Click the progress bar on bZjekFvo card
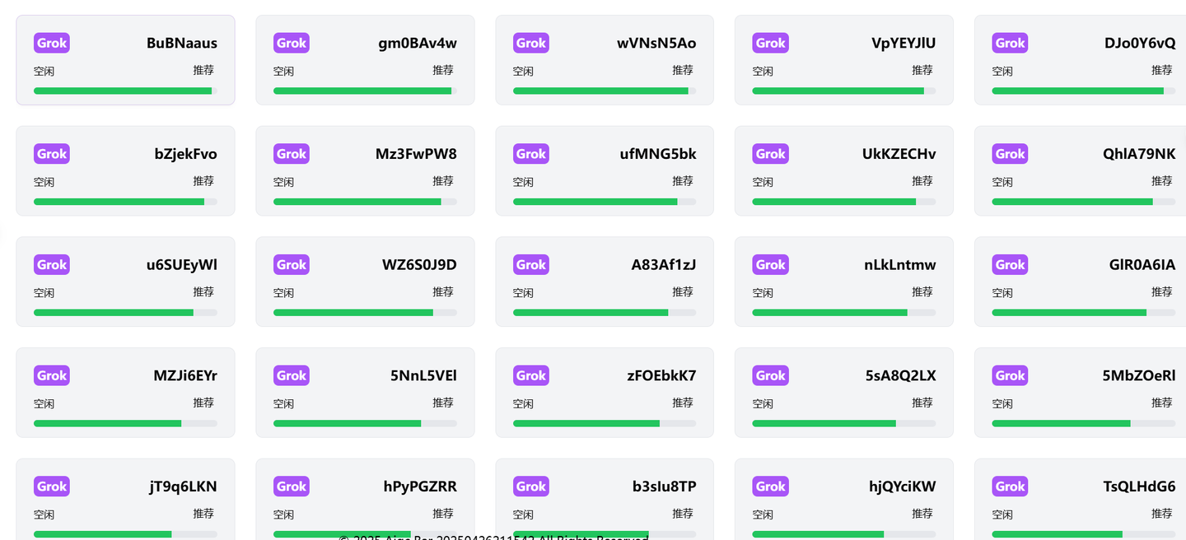Image resolution: width=1186 pixels, height=540 pixels. click(125, 202)
